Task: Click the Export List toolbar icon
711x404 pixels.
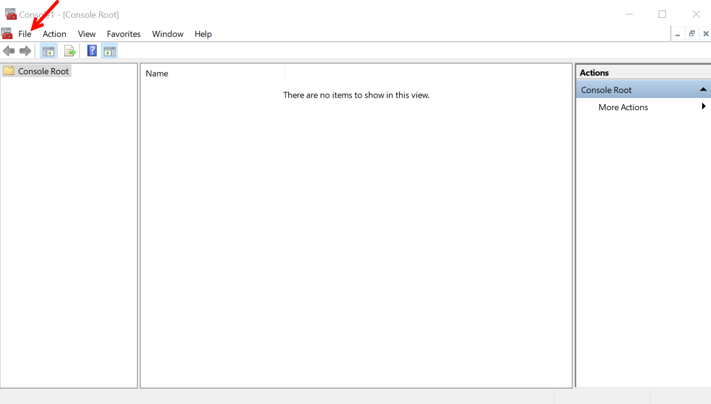Action: (70, 51)
